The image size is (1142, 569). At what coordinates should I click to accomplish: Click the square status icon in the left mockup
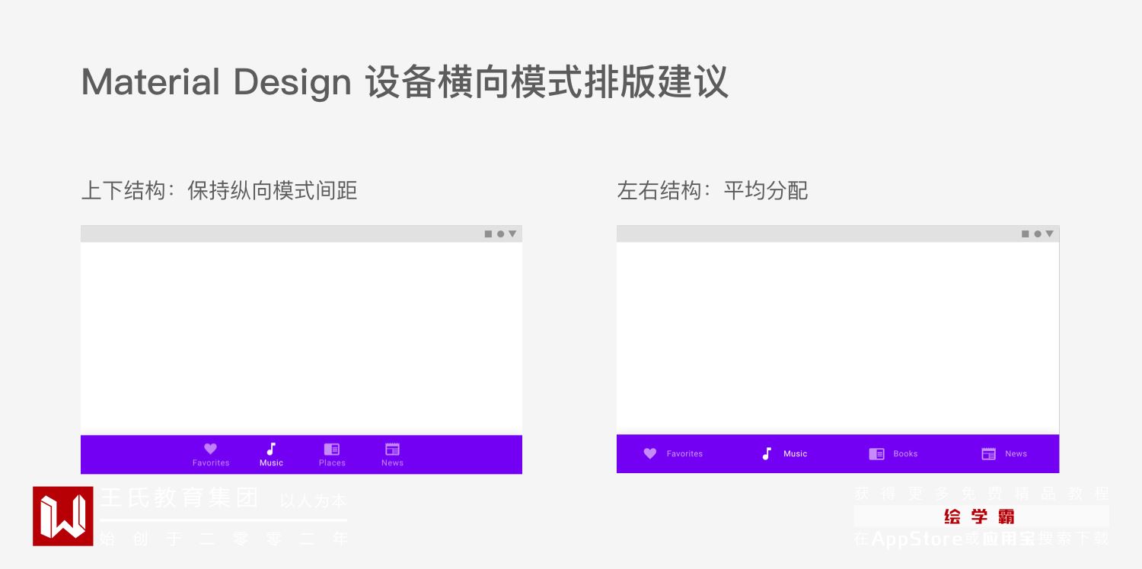489,234
